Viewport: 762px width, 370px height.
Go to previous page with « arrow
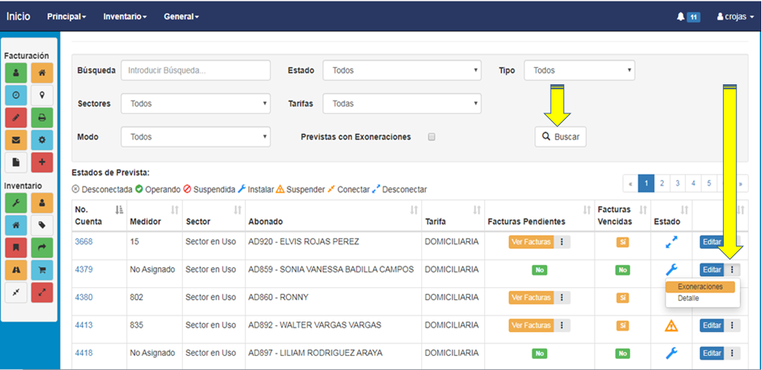[631, 184]
